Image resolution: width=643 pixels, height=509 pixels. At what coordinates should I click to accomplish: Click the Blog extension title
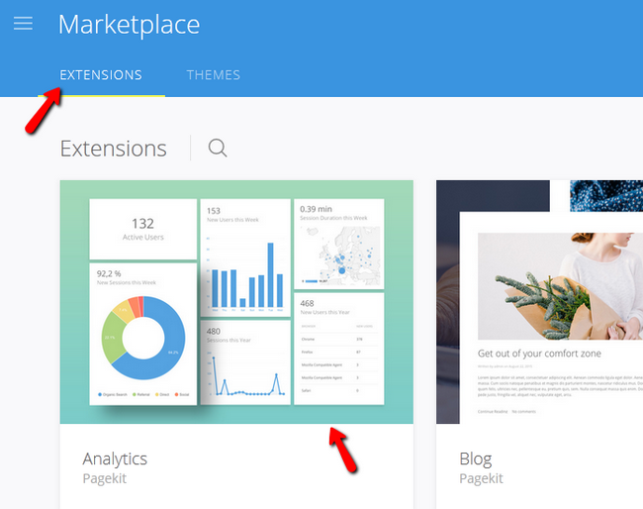[x=476, y=458]
